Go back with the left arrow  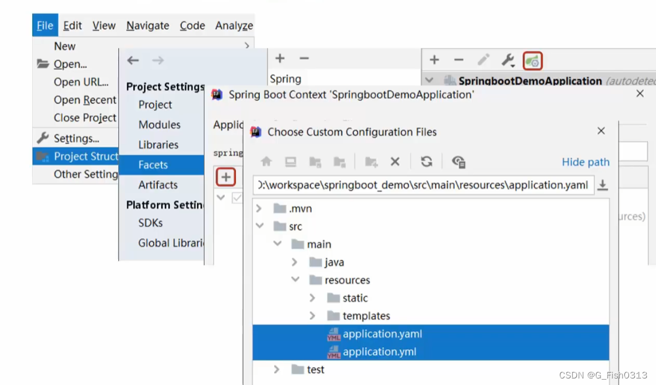[x=133, y=60]
